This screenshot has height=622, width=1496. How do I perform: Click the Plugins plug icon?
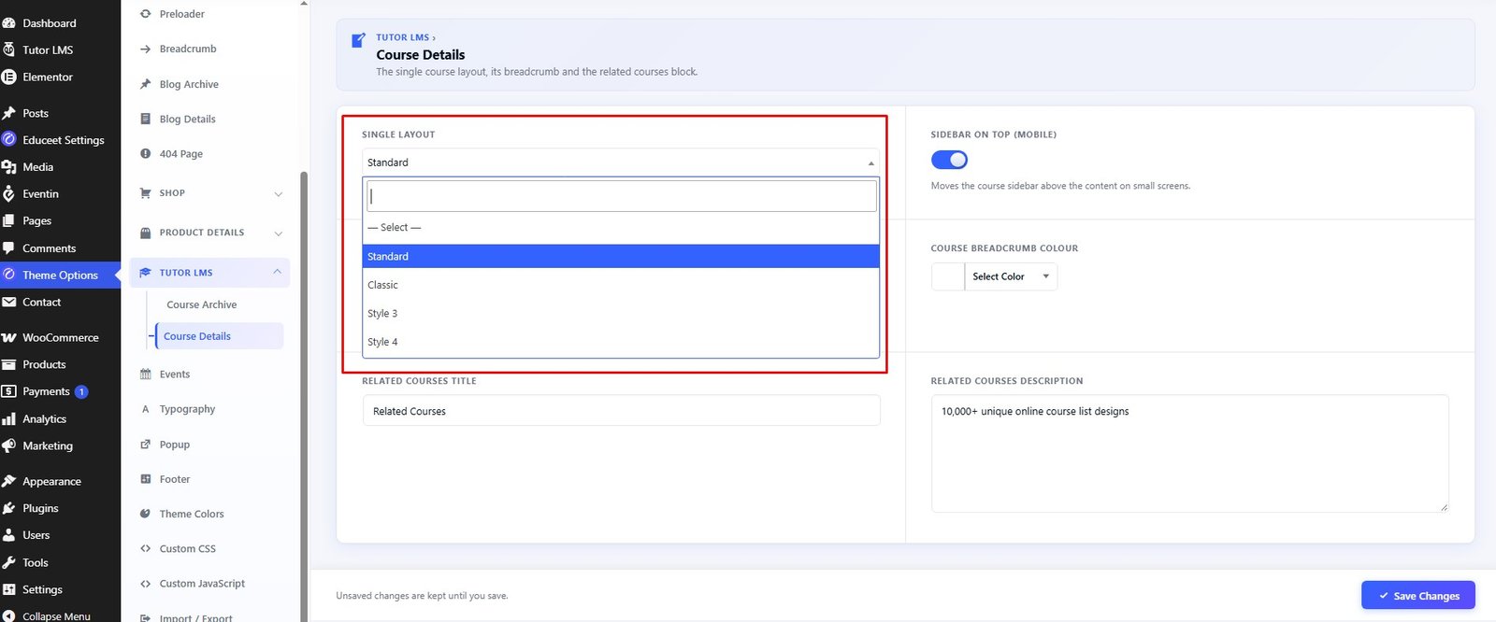(9, 509)
